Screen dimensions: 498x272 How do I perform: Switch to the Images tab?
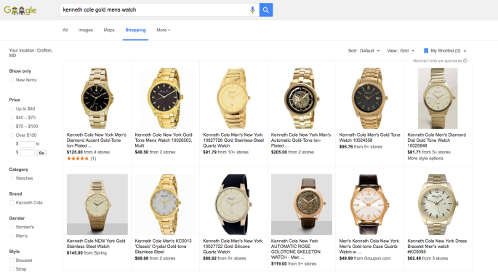click(x=86, y=31)
